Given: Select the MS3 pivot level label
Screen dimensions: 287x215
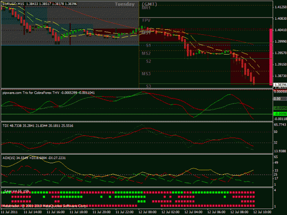Looking at the screenshot, I should point(146,74).
